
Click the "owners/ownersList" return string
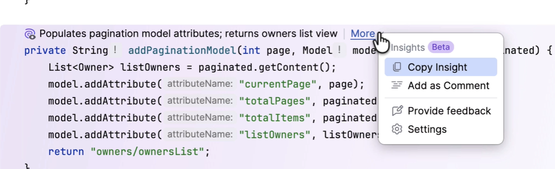(x=147, y=152)
